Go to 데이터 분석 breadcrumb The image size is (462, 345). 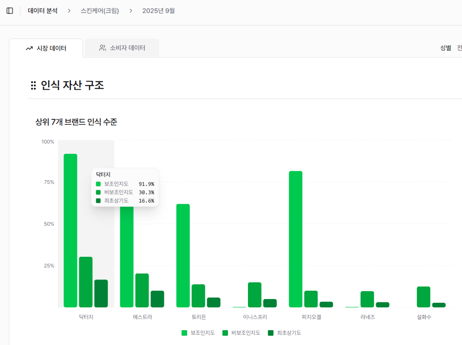43,11
